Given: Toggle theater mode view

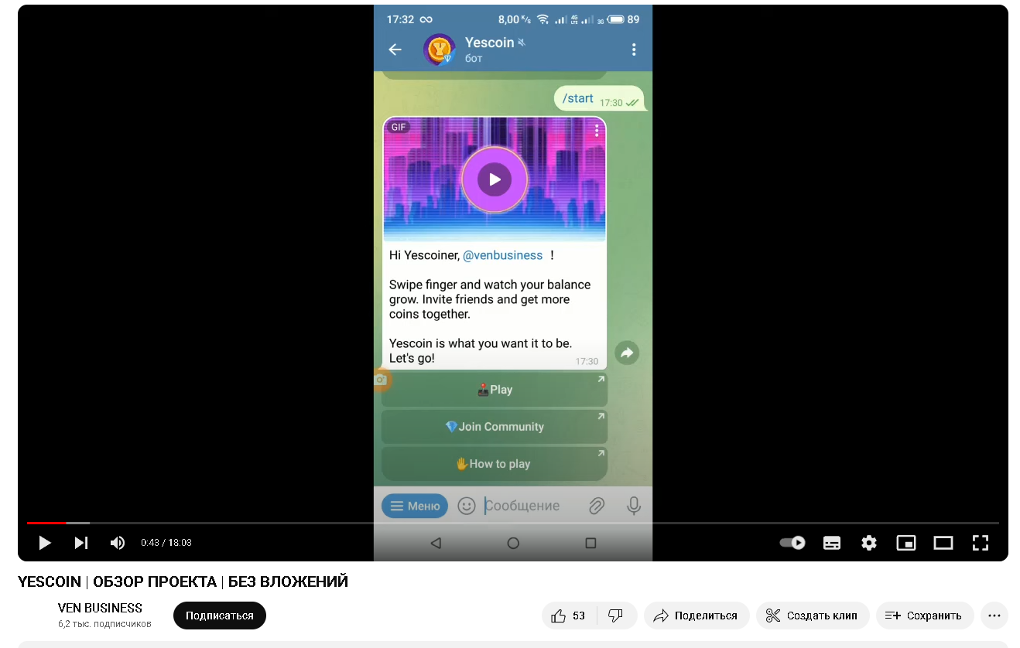Looking at the screenshot, I should [943, 543].
